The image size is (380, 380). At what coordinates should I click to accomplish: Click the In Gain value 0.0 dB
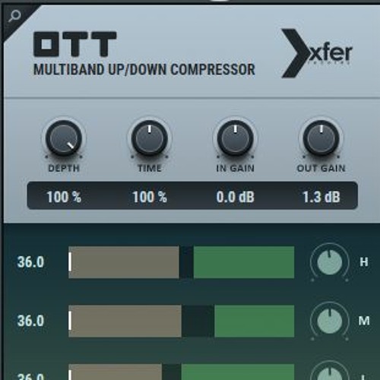click(x=235, y=197)
